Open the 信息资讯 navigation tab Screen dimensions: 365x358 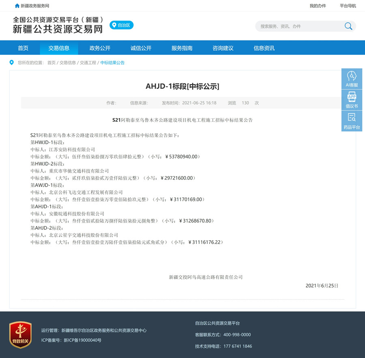click(x=264, y=48)
